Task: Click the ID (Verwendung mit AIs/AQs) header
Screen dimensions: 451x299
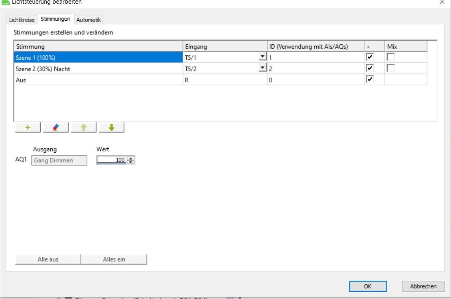Action: pyautogui.click(x=315, y=46)
